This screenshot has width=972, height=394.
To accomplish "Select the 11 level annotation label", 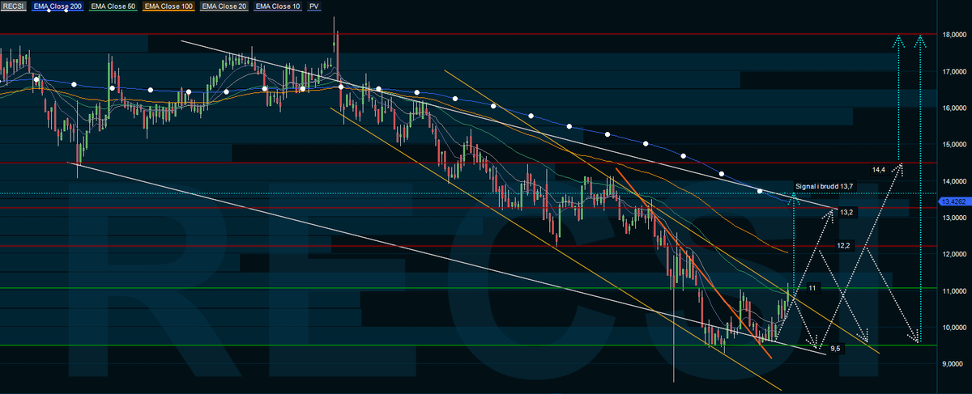I will pyautogui.click(x=812, y=287).
